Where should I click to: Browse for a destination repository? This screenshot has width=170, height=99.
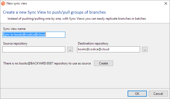click(x=145, y=49)
